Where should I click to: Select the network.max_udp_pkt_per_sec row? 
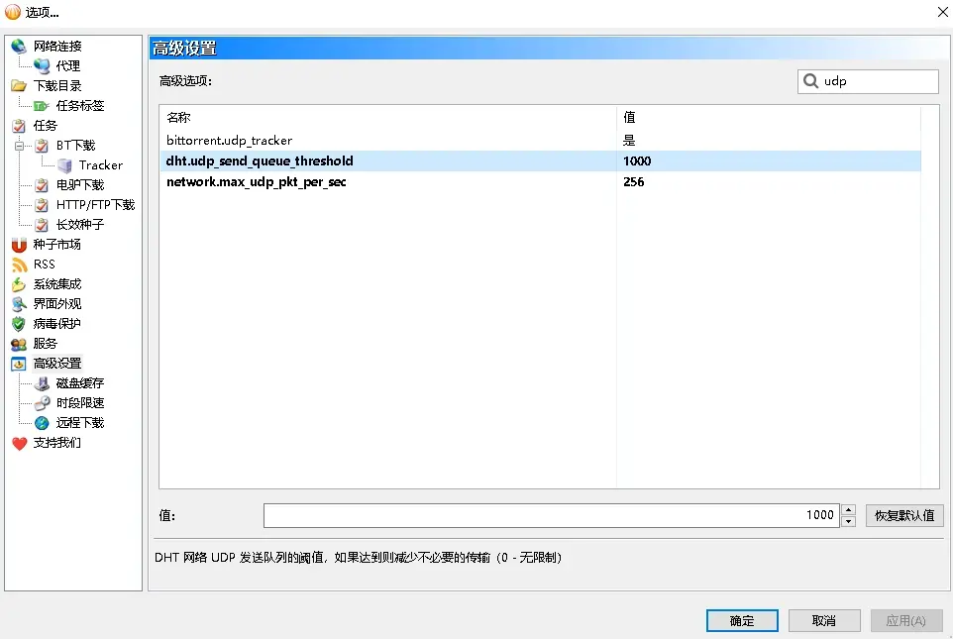[x=256, y=182]
